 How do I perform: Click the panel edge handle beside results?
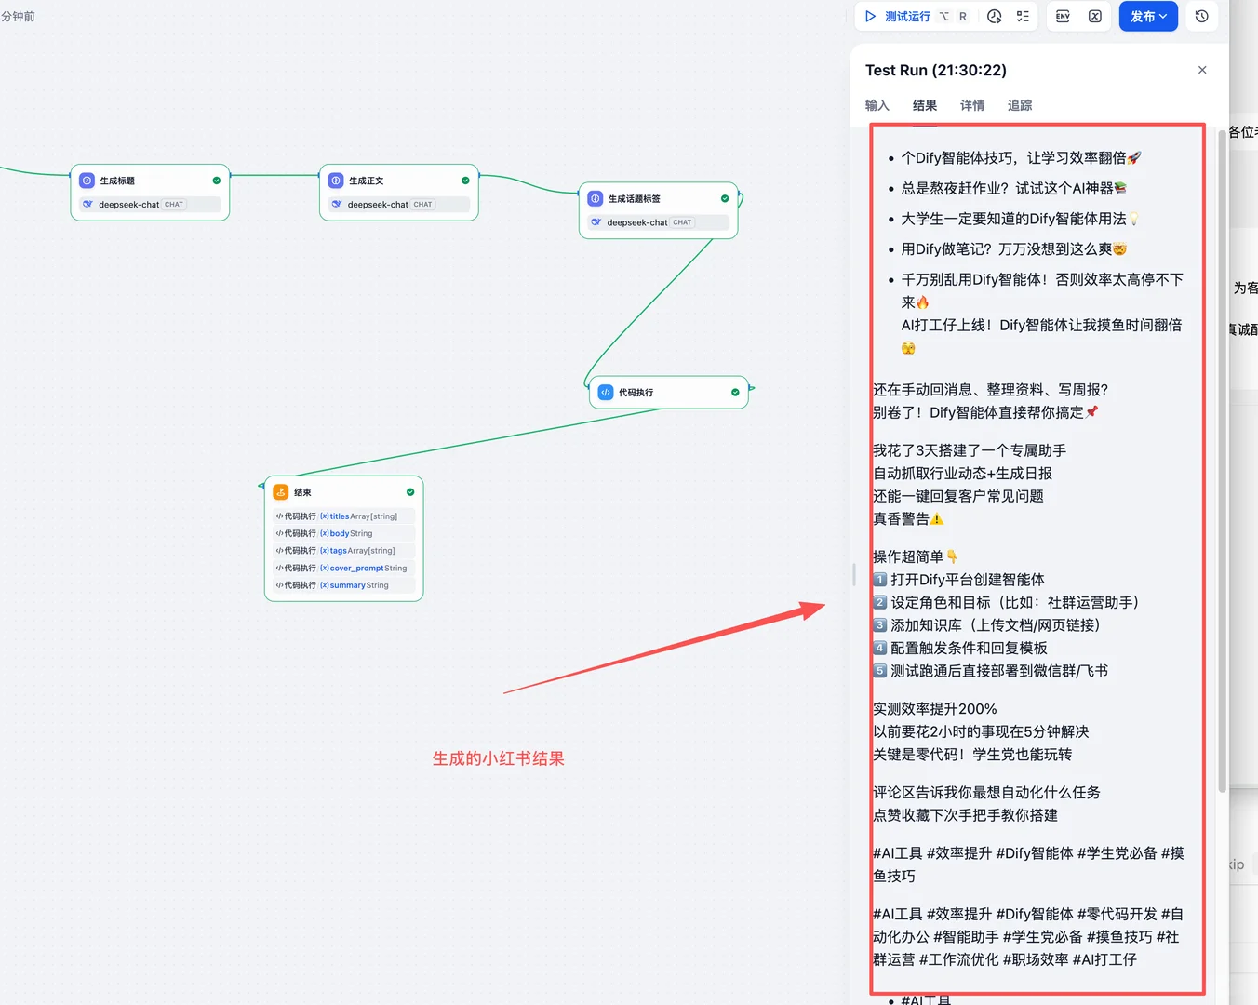coord(853,574)
